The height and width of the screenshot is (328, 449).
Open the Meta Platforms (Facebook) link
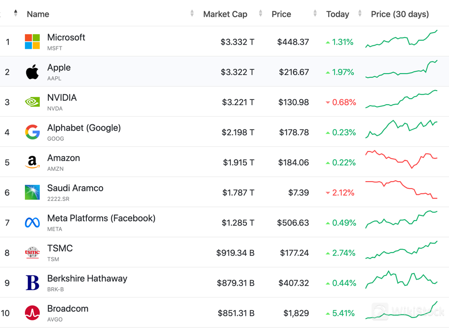[x=101, y=218]
